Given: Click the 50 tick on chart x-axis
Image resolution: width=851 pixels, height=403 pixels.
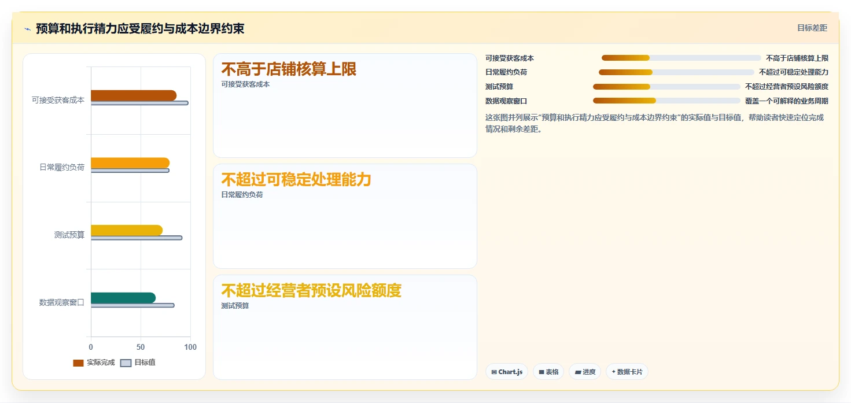Looking at the screenshot, I should coord(141,347).
